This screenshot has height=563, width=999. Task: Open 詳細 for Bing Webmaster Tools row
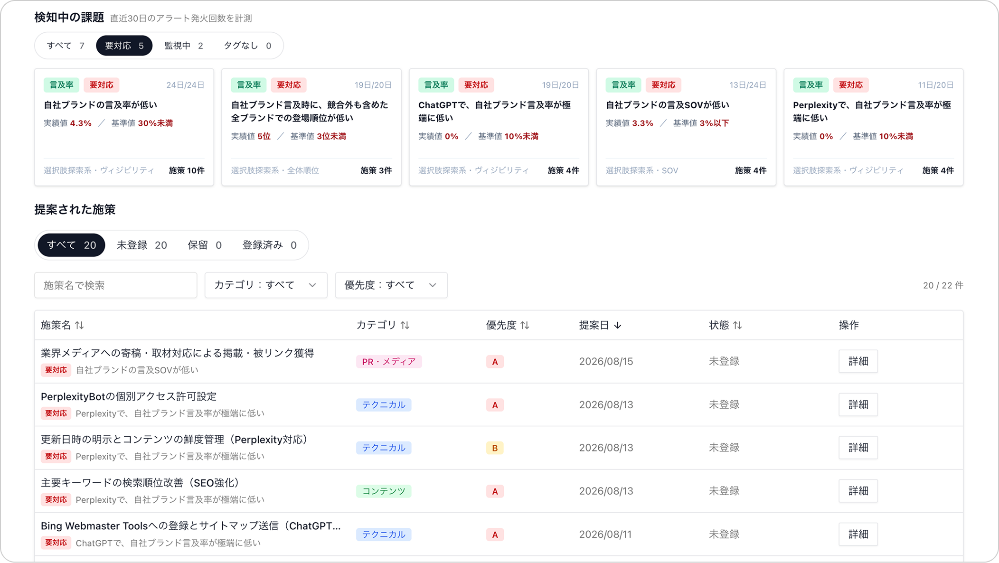point(858,534)
